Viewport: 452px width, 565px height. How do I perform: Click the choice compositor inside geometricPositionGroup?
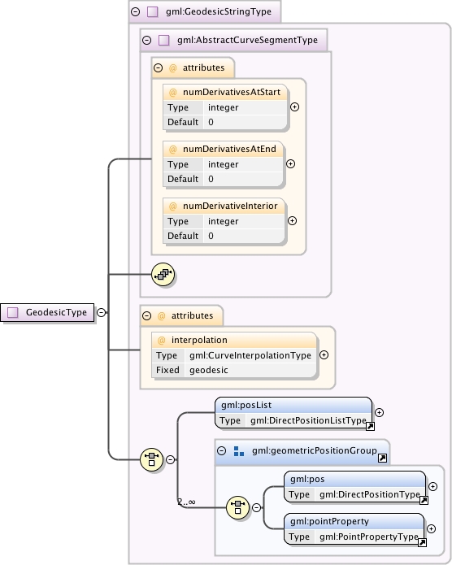click(238, 507)
